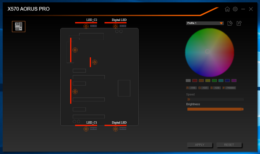Screen dimensions: 260x154
Task: Pick a color on the color wheel
Action: [x=210, y=52]
